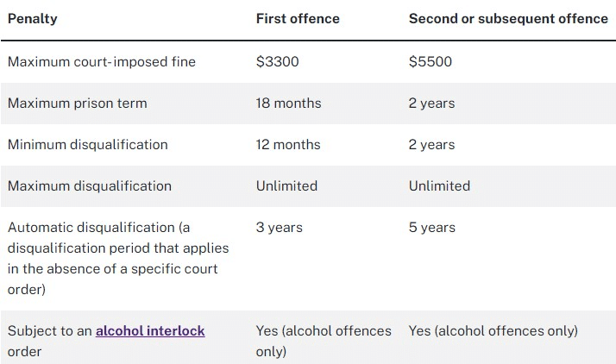Click the Maximum prison term label
This screenshot has width=616, height=364.
[x=78, y=104]
